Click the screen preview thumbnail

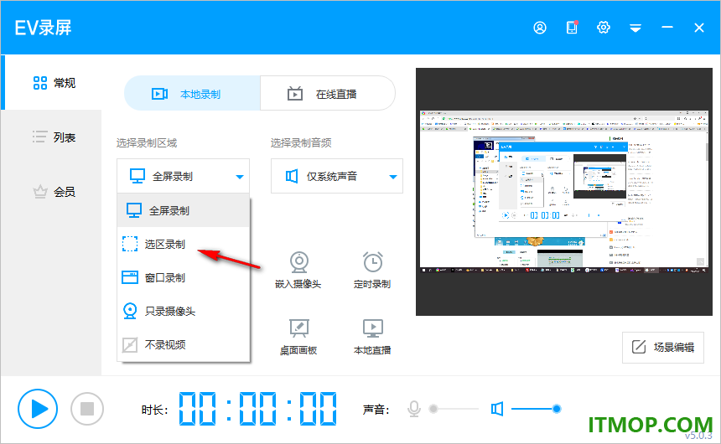[x=563, y=192]
